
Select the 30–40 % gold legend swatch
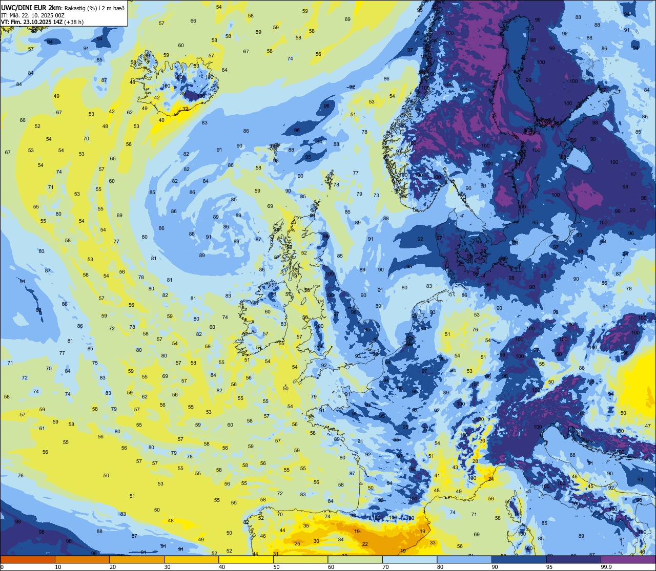191,560
